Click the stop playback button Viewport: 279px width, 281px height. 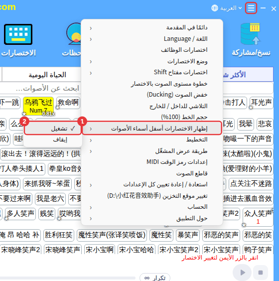(261, 273)
